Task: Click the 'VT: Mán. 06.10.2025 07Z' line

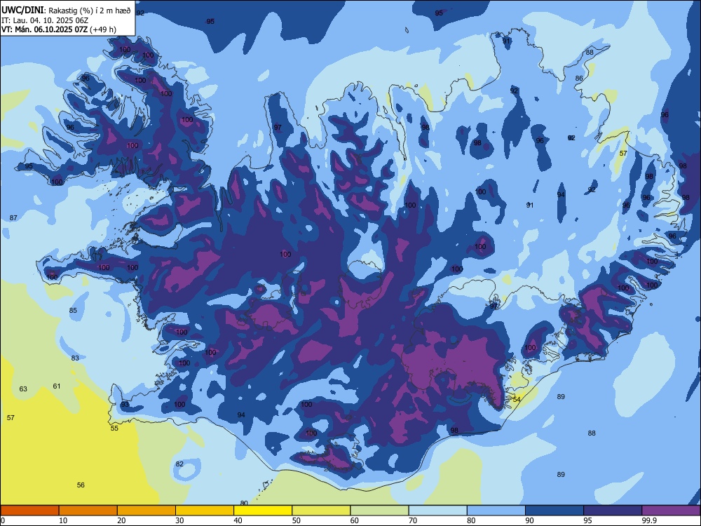Action: [x=45, y=29]
